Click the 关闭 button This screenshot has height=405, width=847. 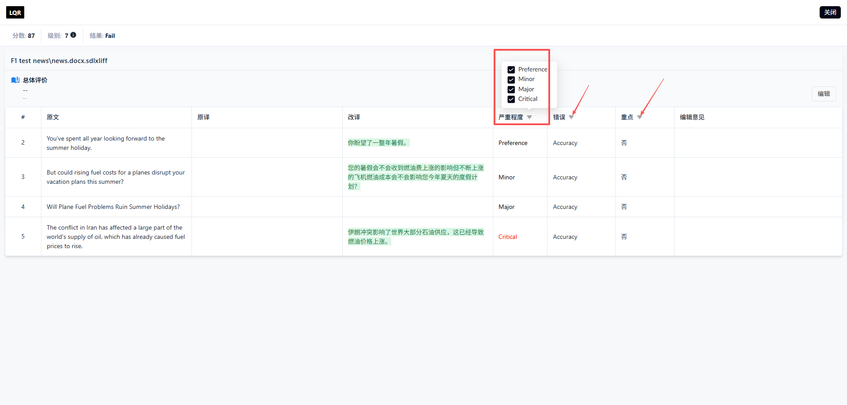tap(830, 12)
